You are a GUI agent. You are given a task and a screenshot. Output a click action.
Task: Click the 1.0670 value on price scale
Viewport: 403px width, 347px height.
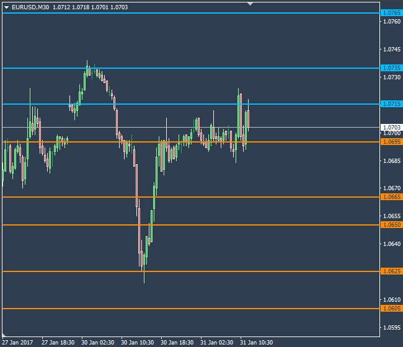click(391, 188)
